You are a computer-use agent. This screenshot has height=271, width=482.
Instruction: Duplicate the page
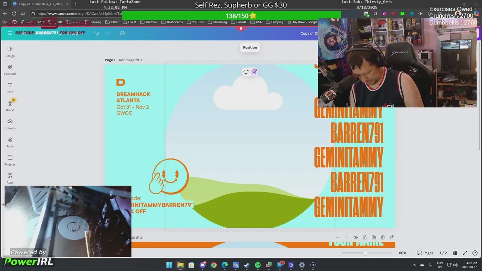[374, 238]
